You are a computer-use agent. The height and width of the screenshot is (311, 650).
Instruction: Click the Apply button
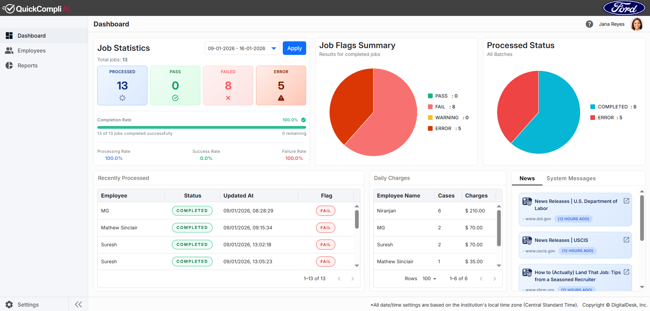294,48
